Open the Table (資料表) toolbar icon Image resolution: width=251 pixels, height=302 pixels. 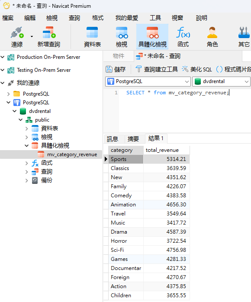tap(92, 32)
